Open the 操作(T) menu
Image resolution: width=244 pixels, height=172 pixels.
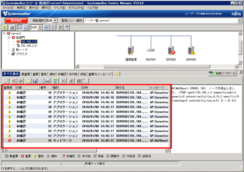(46, 8)
